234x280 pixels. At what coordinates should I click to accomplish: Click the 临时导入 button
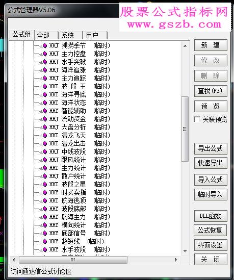click(211, 194)
